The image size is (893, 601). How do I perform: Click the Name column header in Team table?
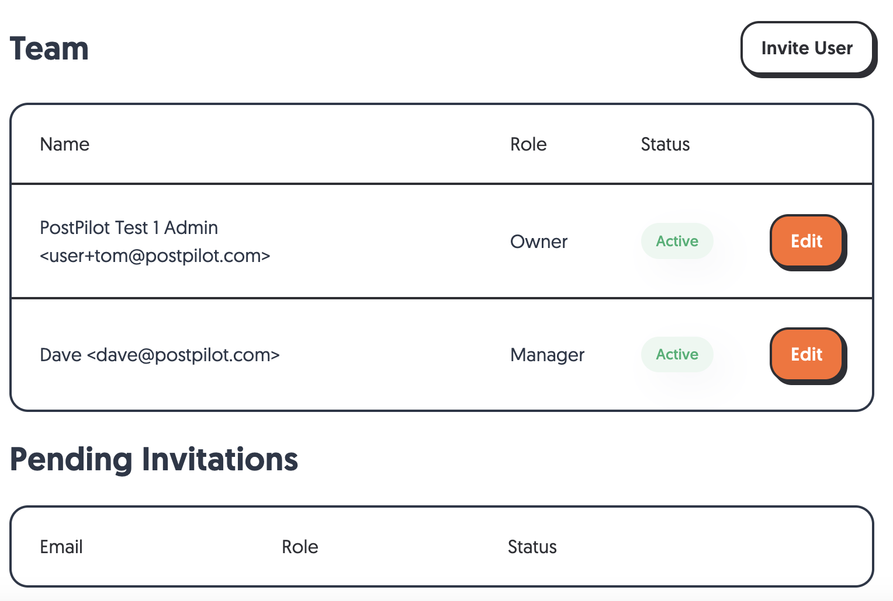(64, 144)
